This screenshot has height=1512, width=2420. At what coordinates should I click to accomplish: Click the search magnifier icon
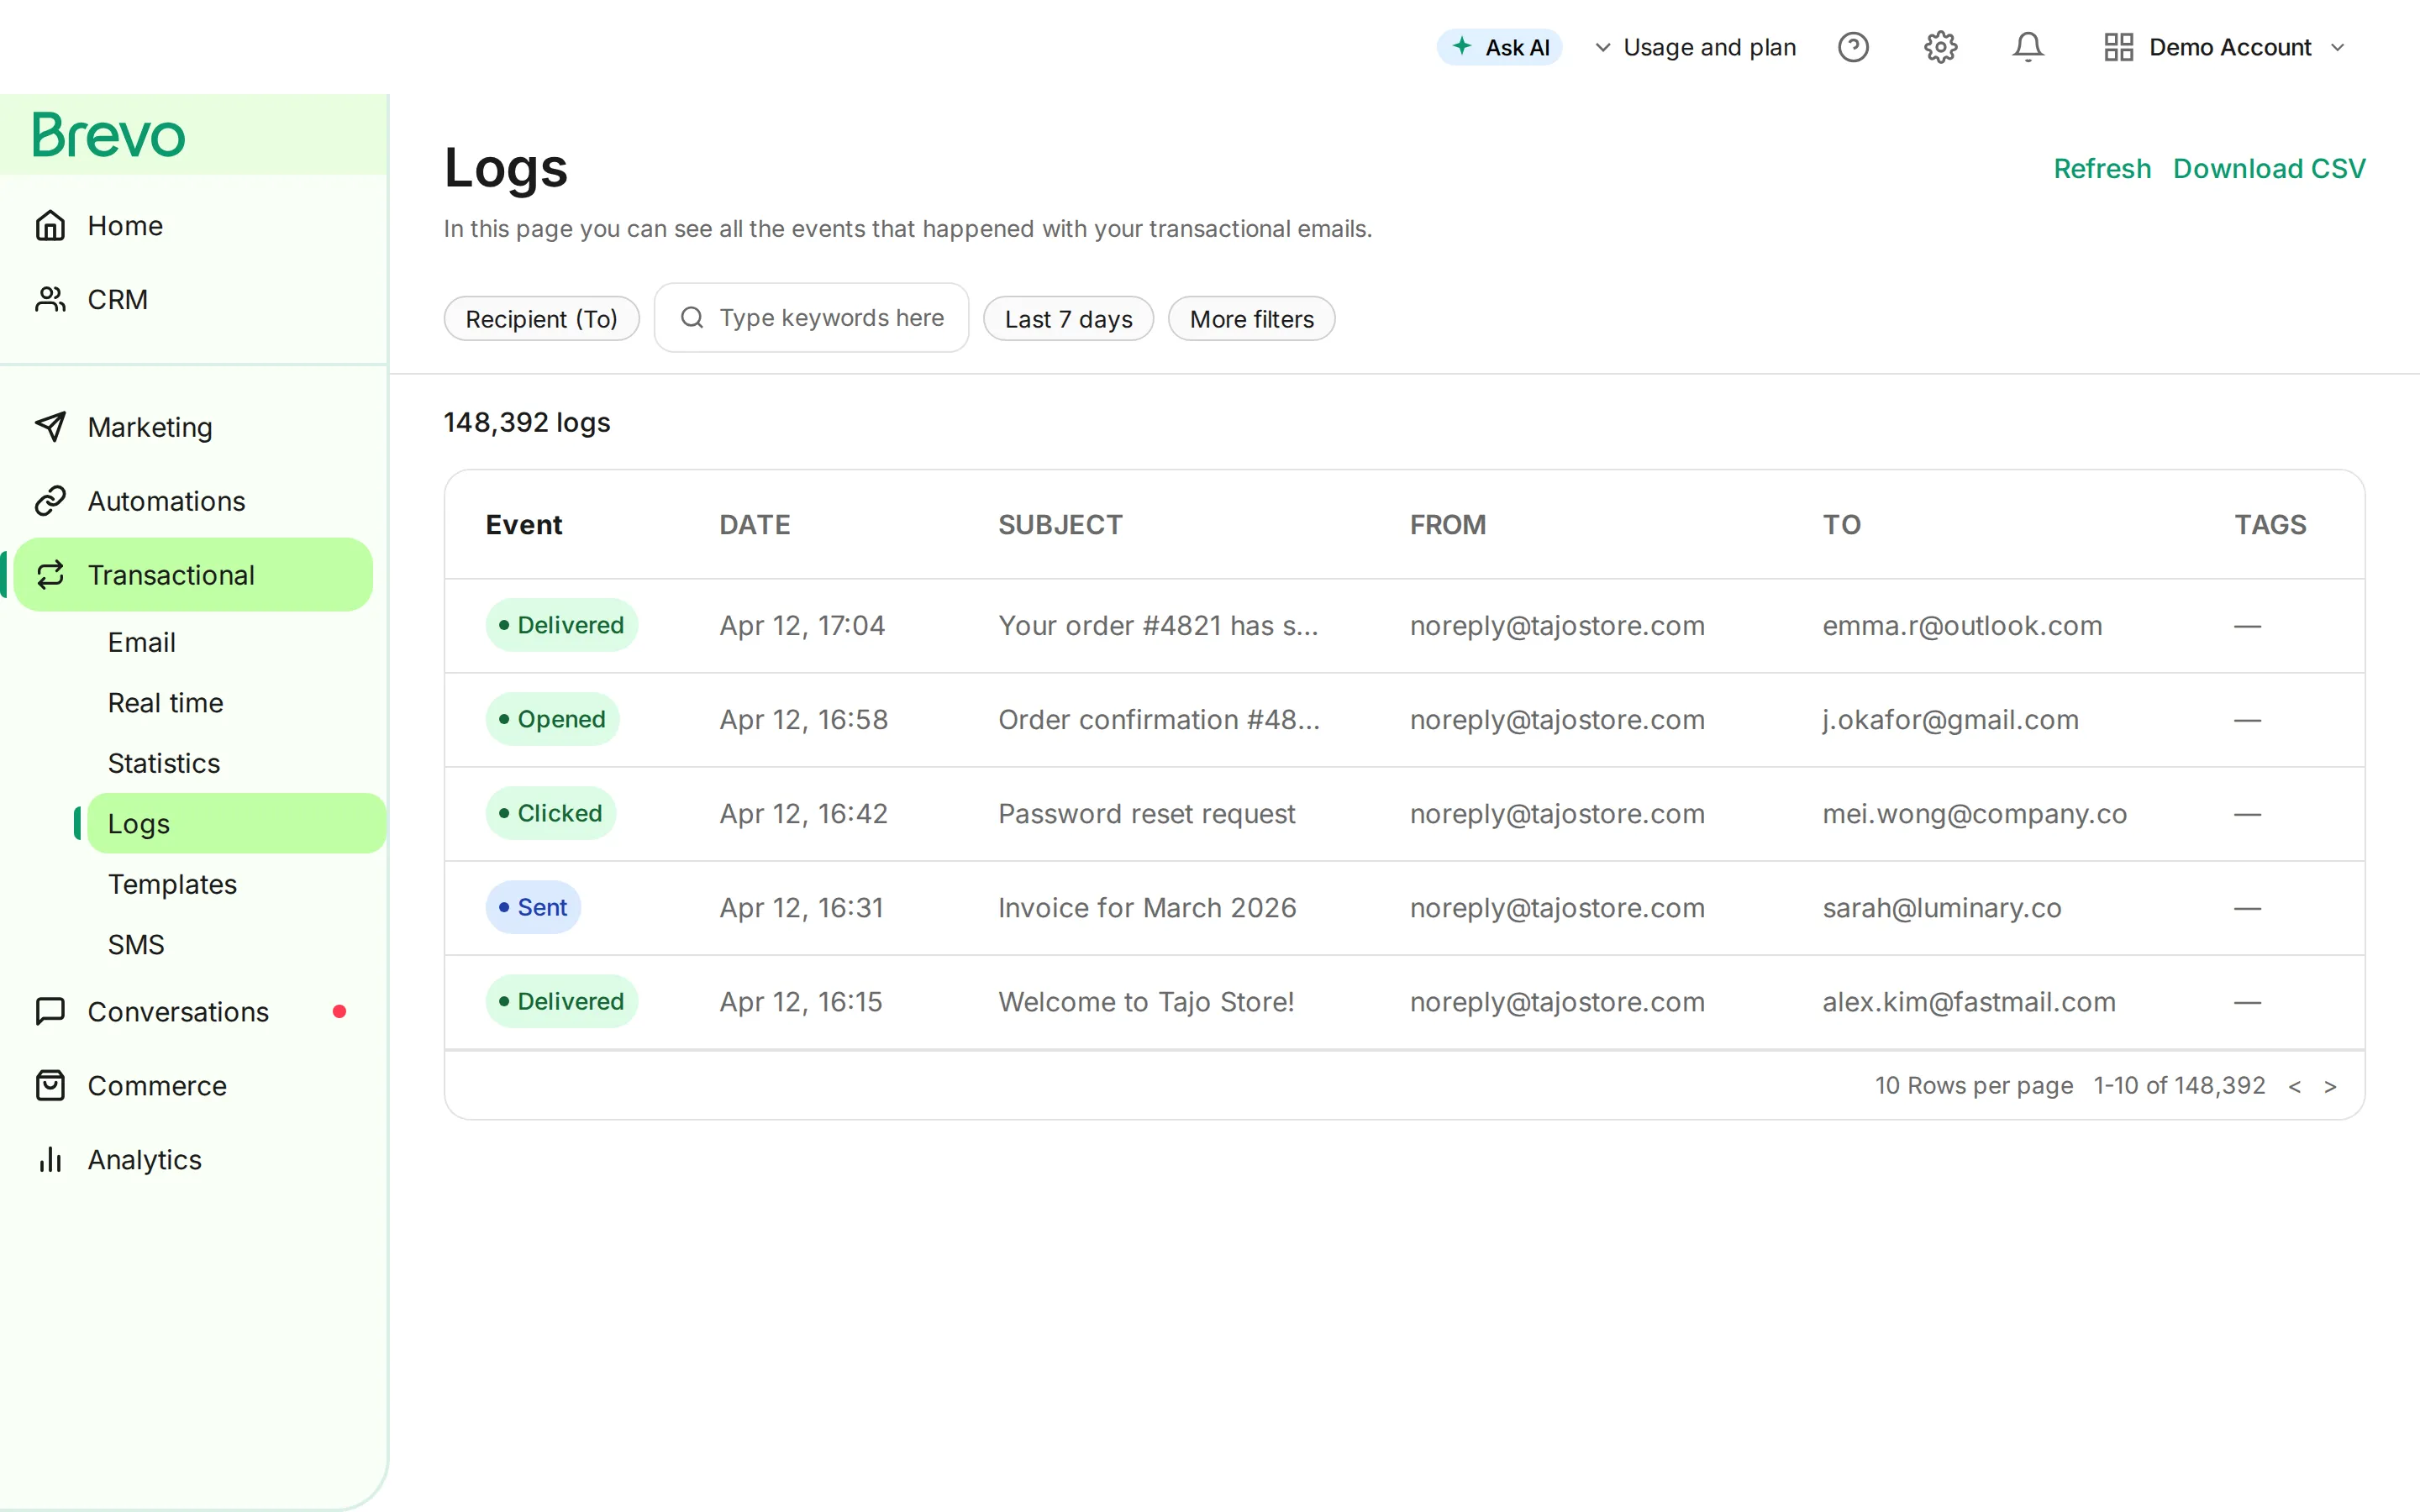[x=691, y=317]
